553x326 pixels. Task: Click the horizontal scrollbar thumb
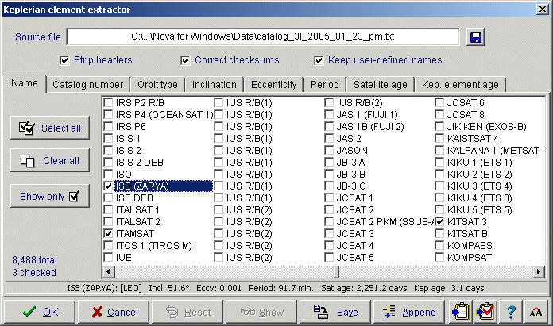click(x=336, y=272)
